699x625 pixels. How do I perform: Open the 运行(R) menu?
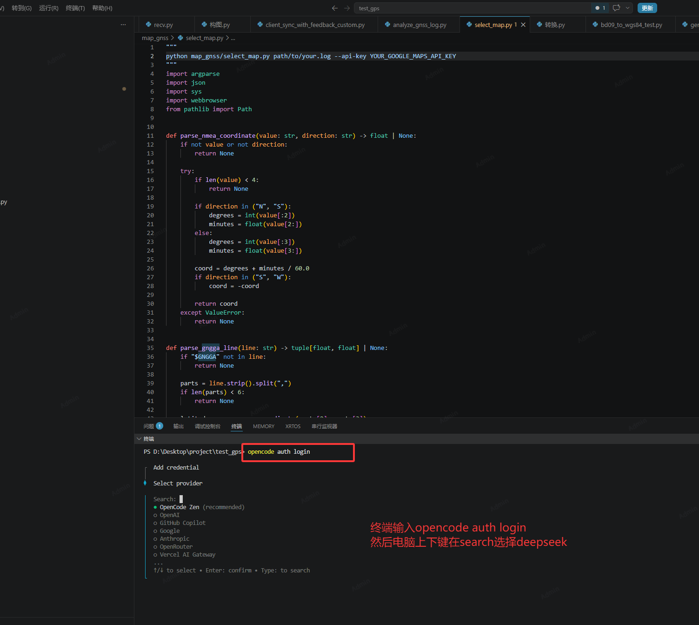coord(49,8)
